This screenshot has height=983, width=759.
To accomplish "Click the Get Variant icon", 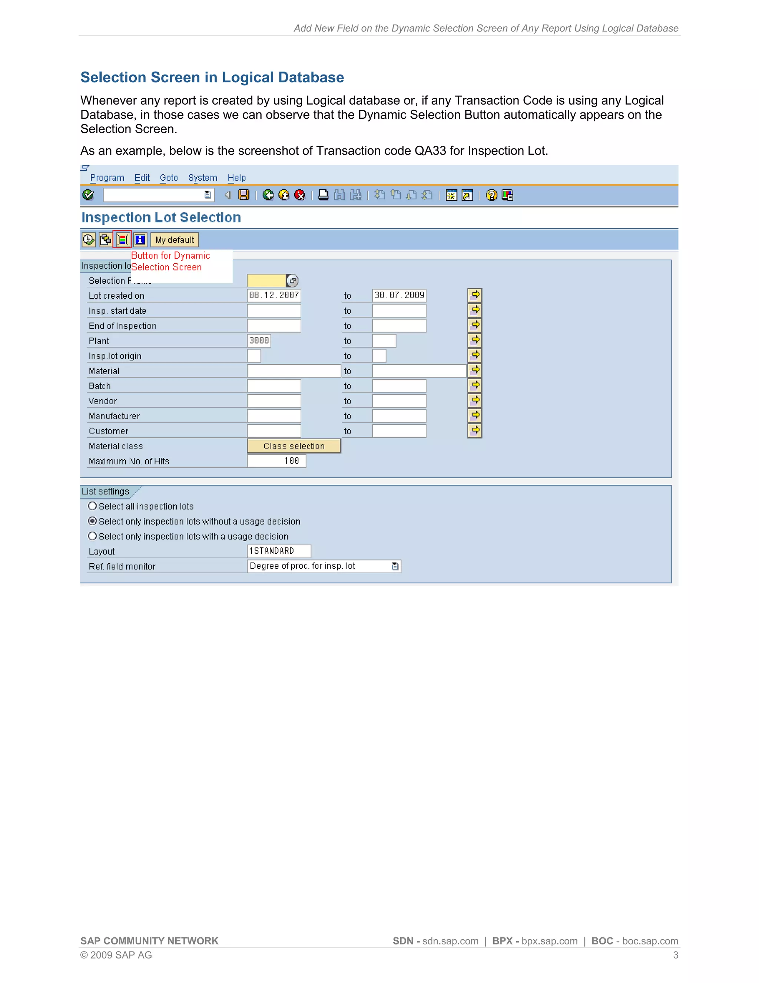I will tap(106, 240).
